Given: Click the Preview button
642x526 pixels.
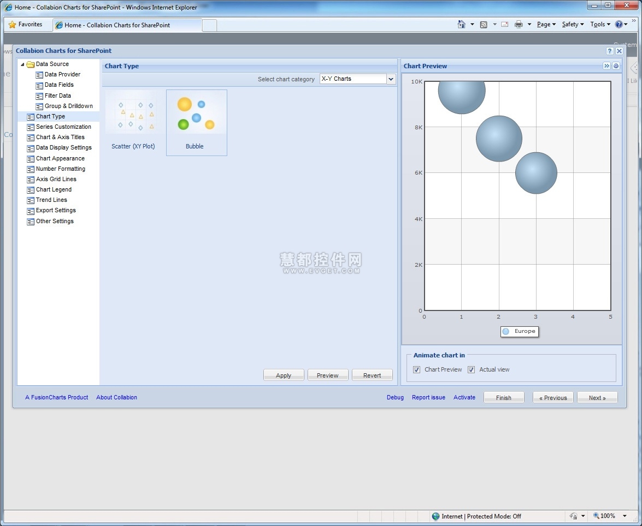Looking at the screenshot, I should click(328, 375).
